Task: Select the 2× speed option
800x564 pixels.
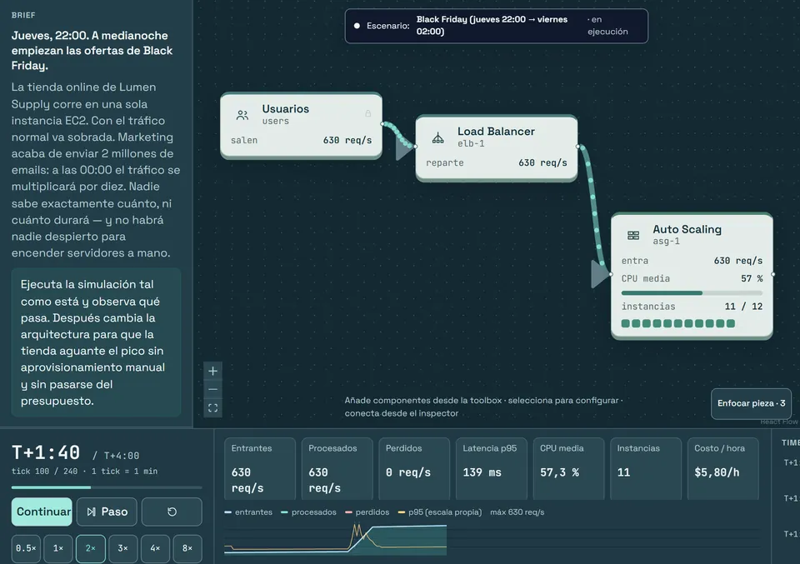Action: coord(91,548)
